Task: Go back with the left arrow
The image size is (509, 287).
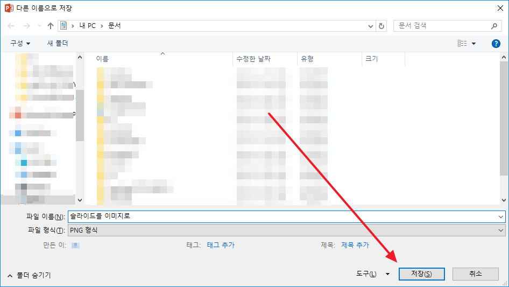Action: (x=11, y=26)
